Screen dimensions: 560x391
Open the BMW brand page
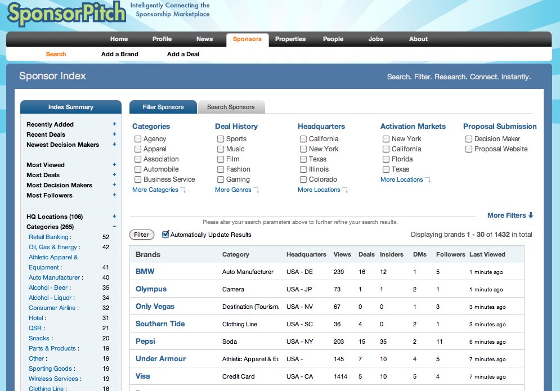tap(145, 271)
